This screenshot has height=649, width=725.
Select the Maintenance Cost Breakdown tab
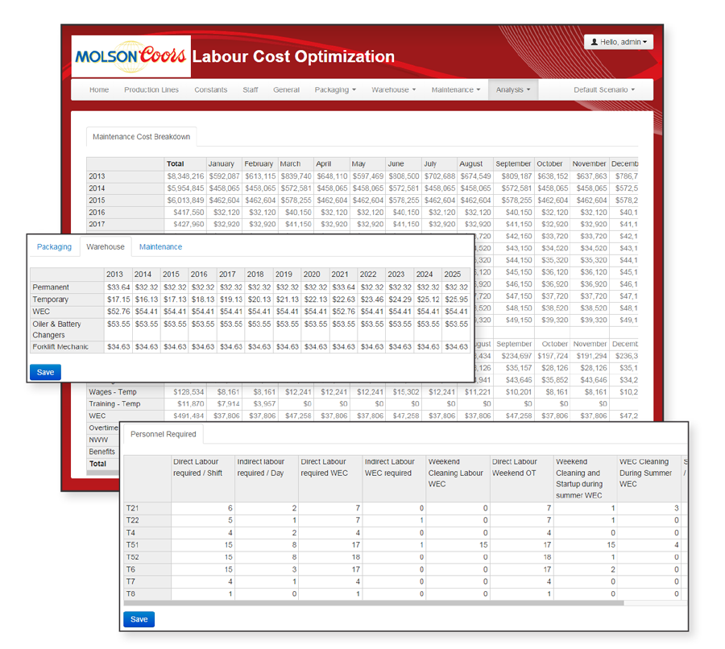pos(142,137)
